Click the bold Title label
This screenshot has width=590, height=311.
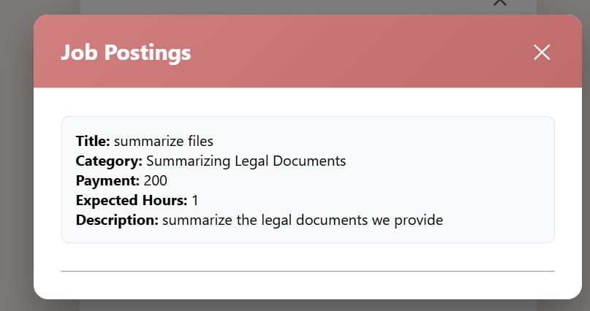coord(93,141)
